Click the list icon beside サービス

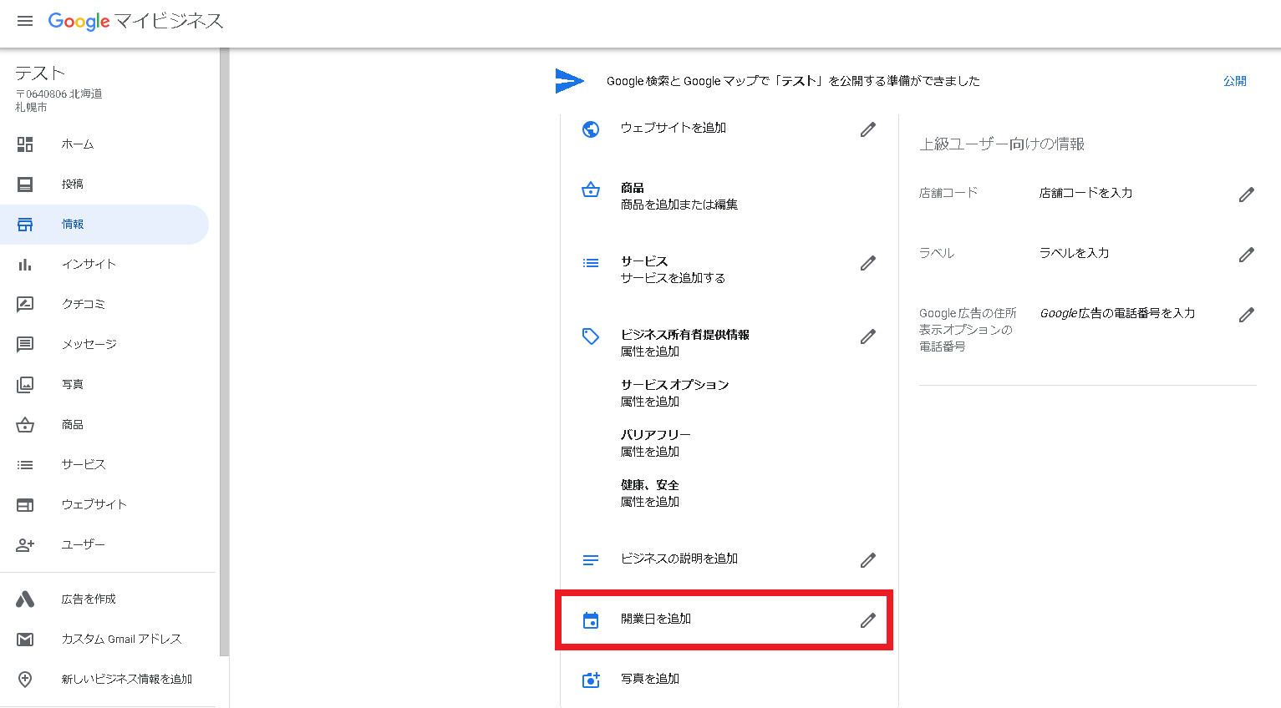[591, 263]
